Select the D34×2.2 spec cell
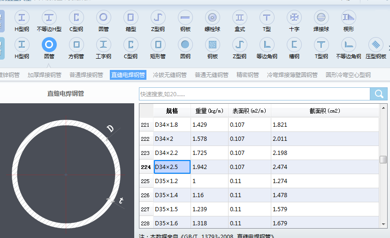This screenshot has height=238, width=390. tap(172, 153)
